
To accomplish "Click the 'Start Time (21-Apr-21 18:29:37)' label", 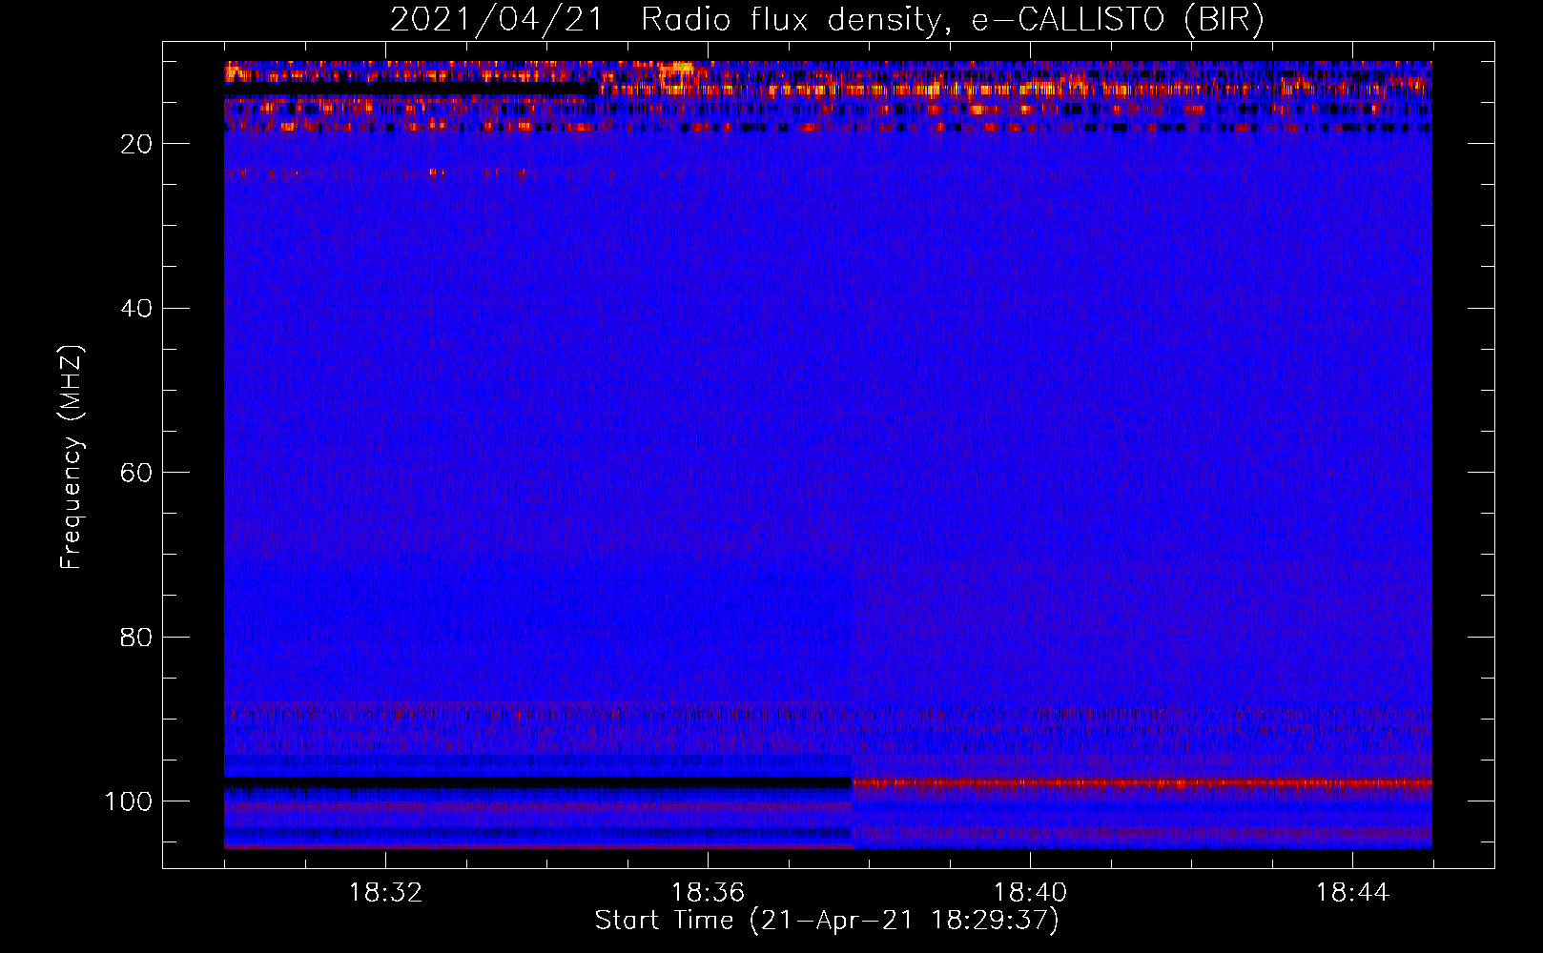I will tap(827, 921).
